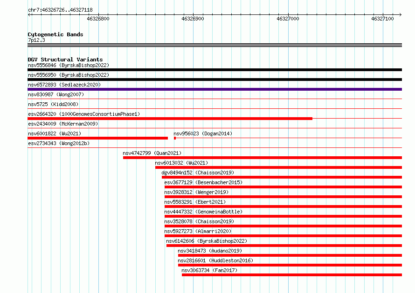Click the red bar under nsv6001822
This screenshot has height=293, width=415.
coord(97,138)
